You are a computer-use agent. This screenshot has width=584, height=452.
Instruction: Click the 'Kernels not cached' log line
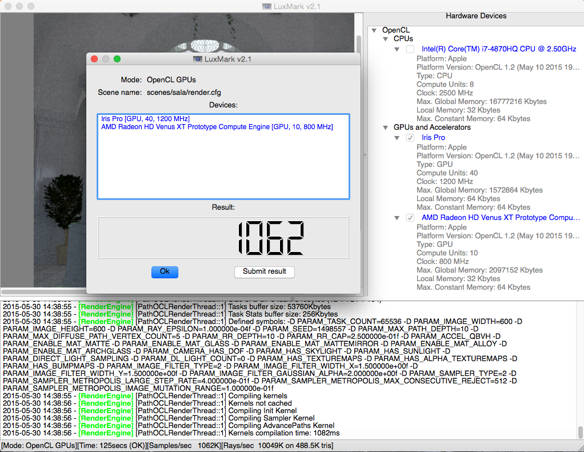[x=147, y=403]
